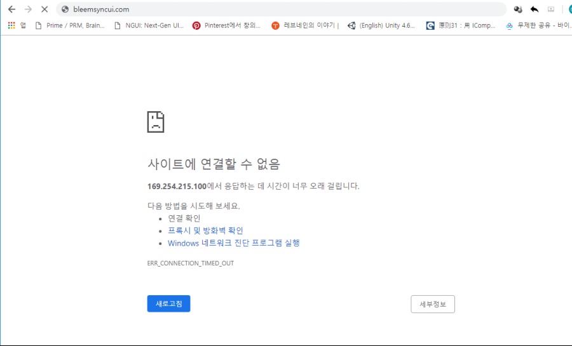572x346 pixels.
Task: Click the 사이트에 연결할 수 없음 heading
Action: [214, 164]
